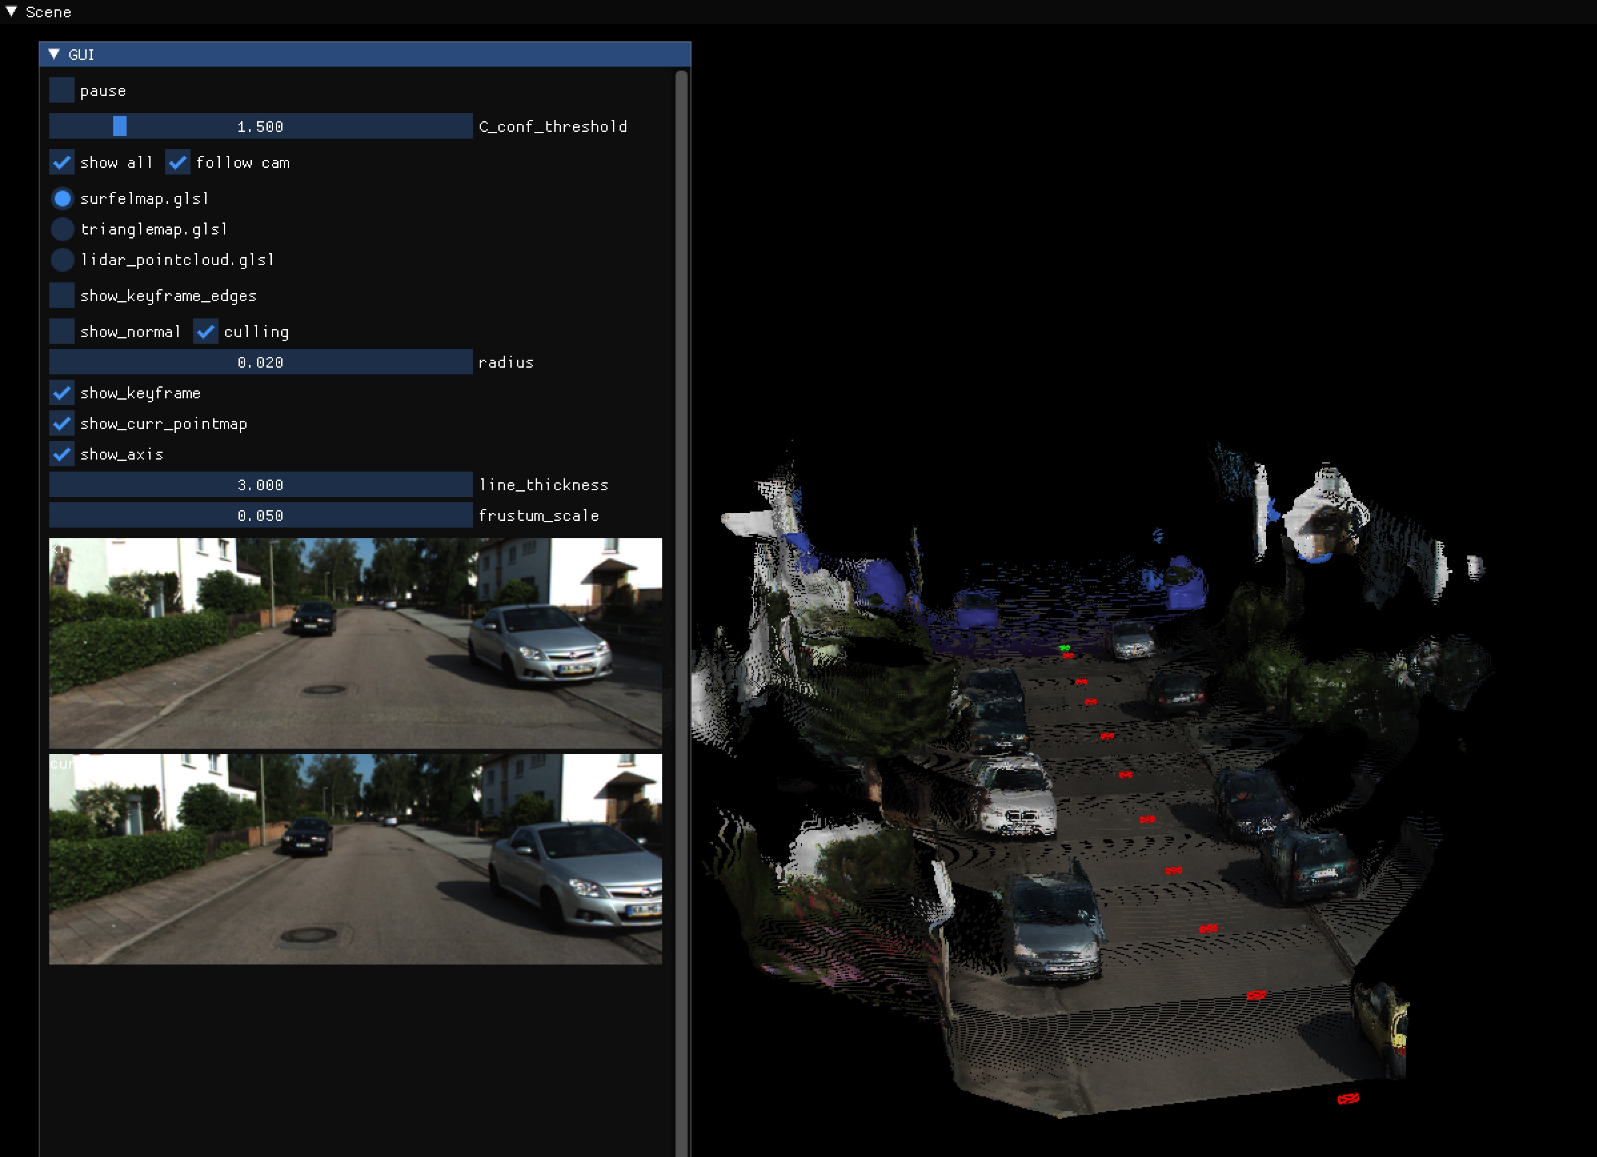Disable the follow cam checkbox
The height and width of the screenshot is (1157, 1597).
pos(177,163)
